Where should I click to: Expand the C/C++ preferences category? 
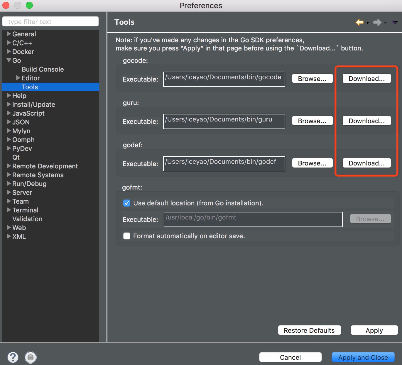point(9,43)
